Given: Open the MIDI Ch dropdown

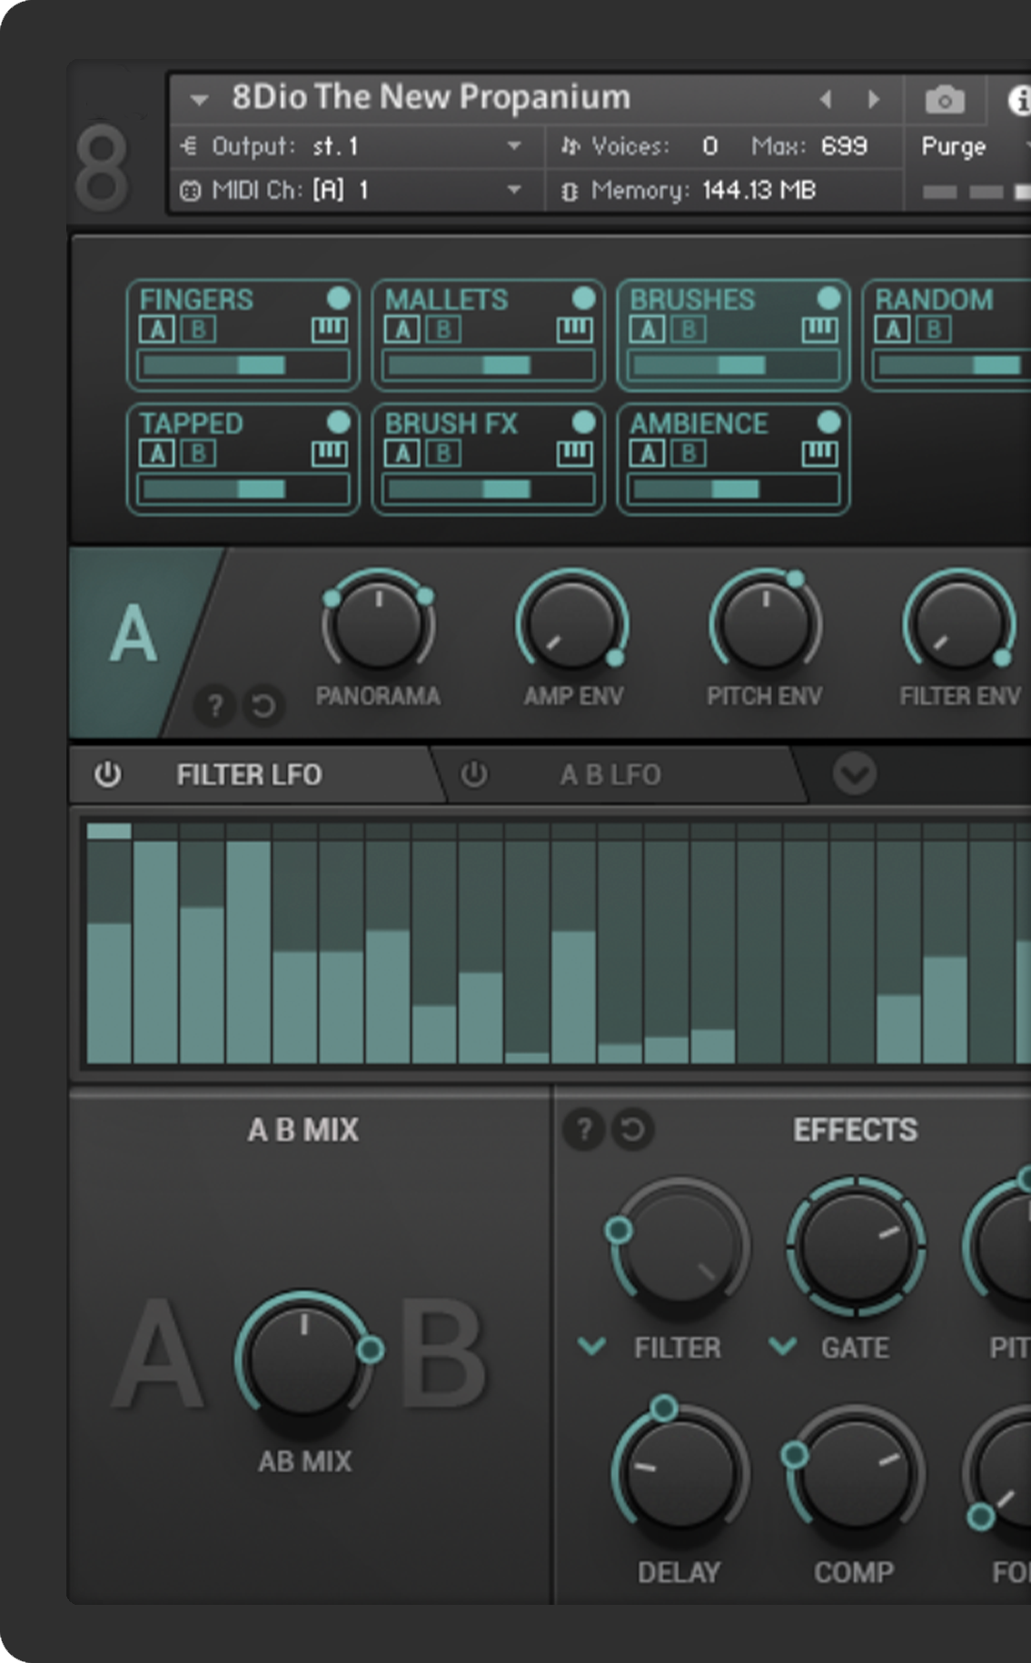Looking at the screenshot, I should 514,190.
